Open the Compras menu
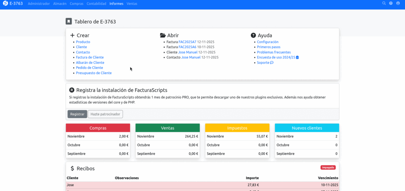Viewport: 405px width, 191px height. pyautogui.click(x=76, y=4)
